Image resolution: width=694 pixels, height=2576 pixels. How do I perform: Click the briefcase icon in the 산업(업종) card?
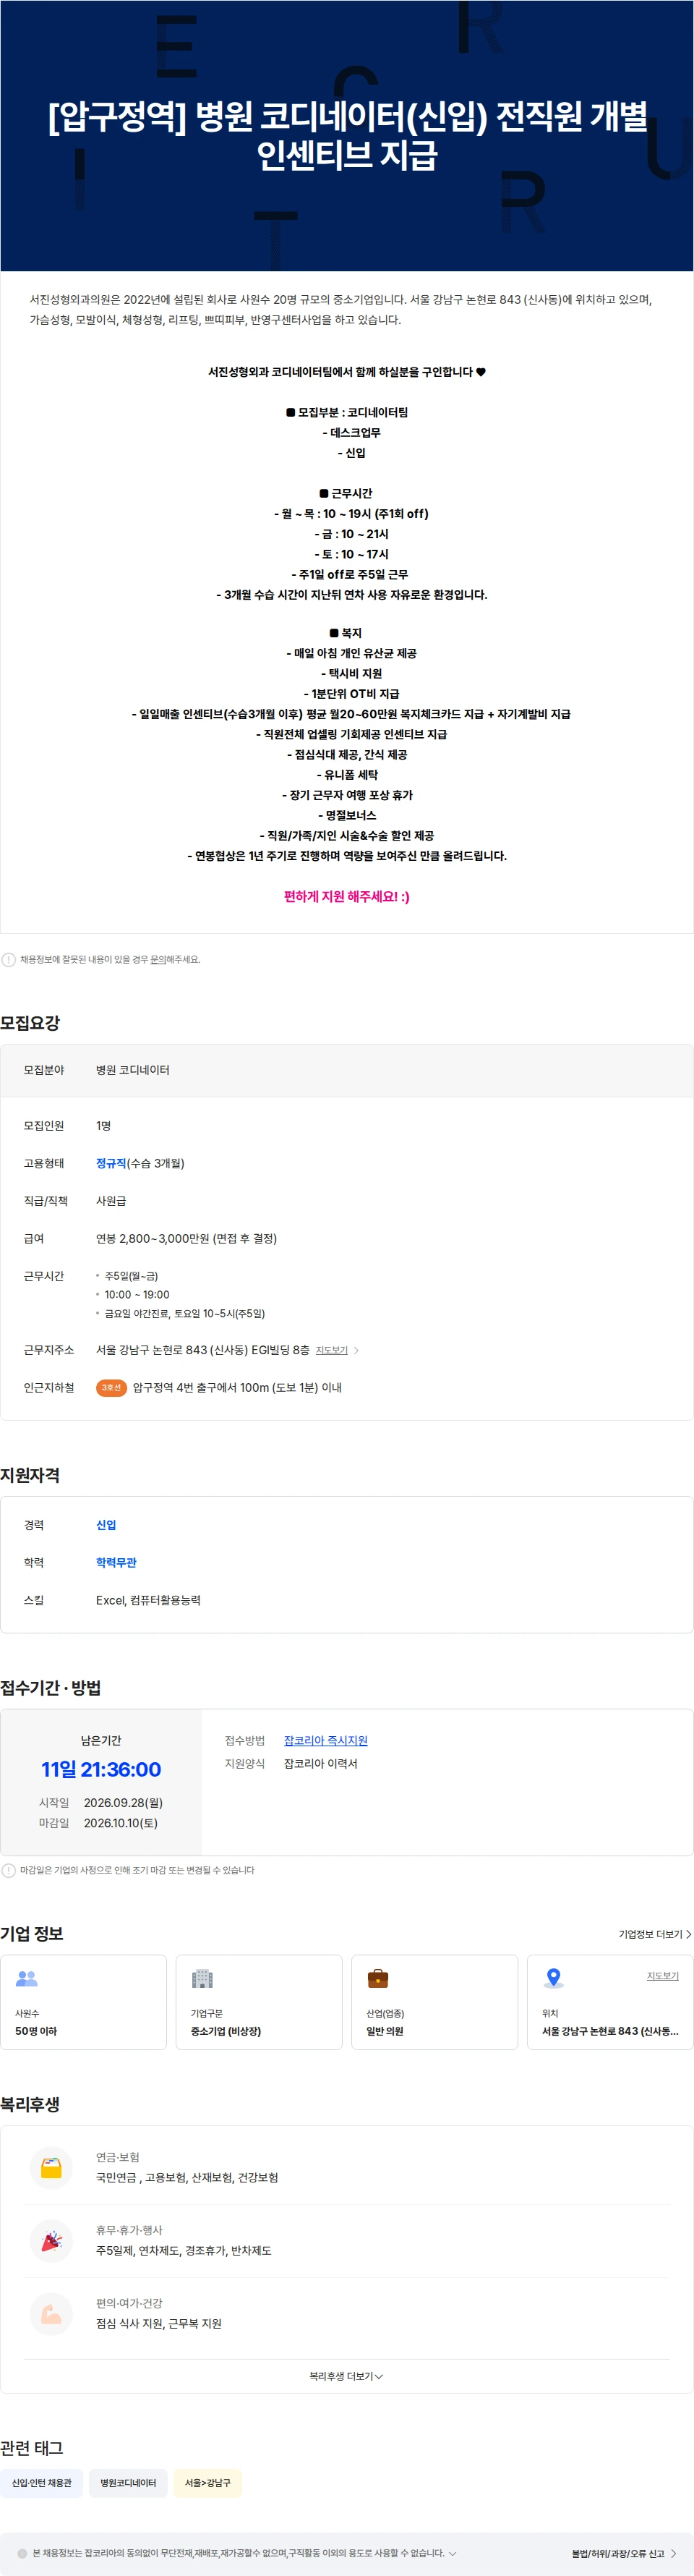click(378, 1978)
